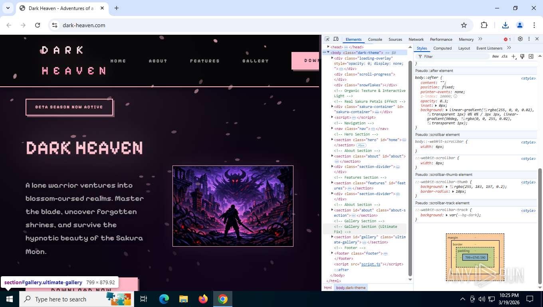Switch to the Performance panel

(x=441, y=39)
